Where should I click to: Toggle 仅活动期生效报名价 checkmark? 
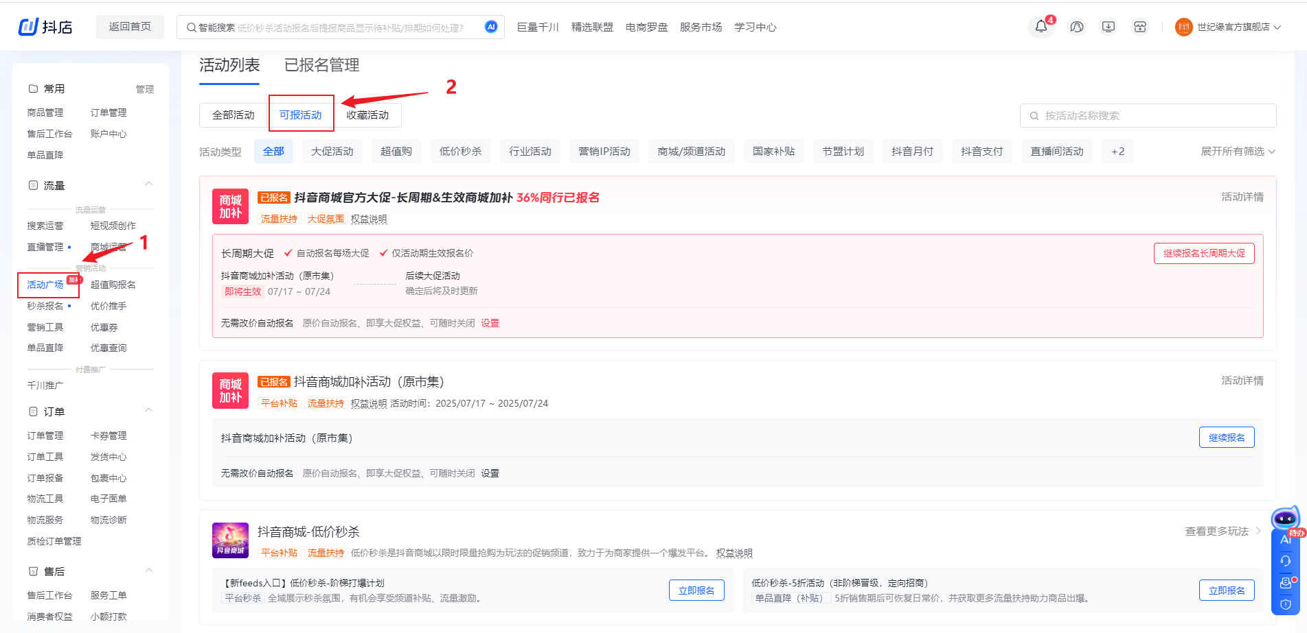coord(383,253)
